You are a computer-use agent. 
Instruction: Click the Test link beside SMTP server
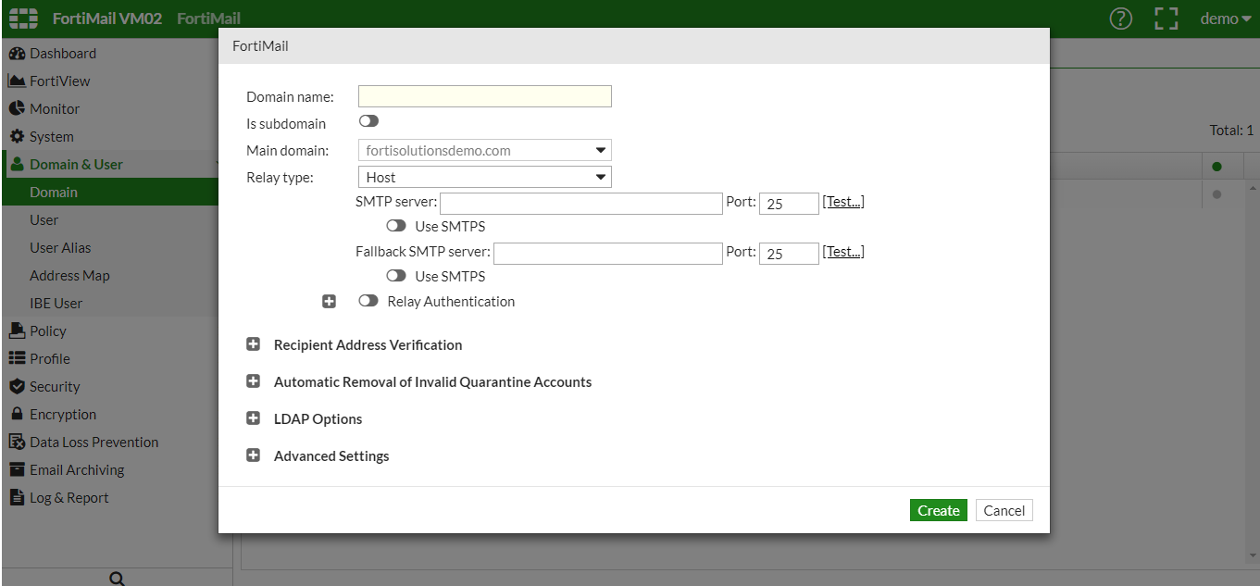coord(842,201)
